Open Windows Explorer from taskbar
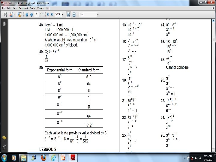The image size is (216, 162). (x=24, y=158)
